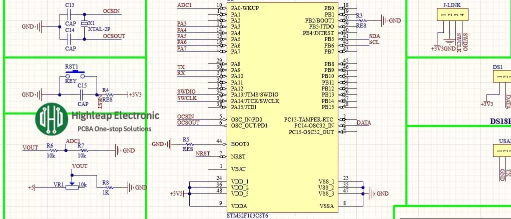Image resolution: width=511 pixels, height=219 pixels.
Task: Click the VR1 potentiometer symbol
Action: coord(73,185)
